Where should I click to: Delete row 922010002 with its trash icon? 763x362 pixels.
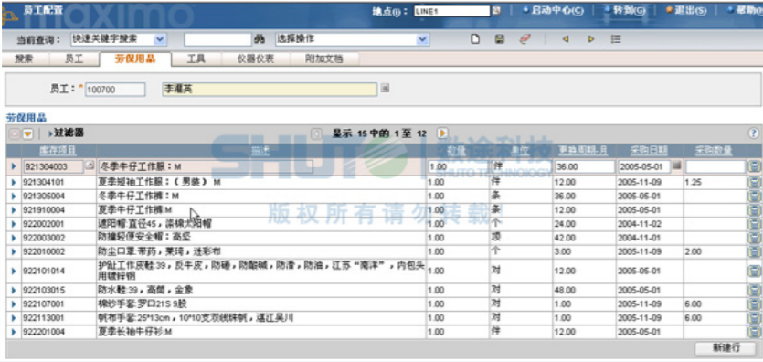click(754, 251)
